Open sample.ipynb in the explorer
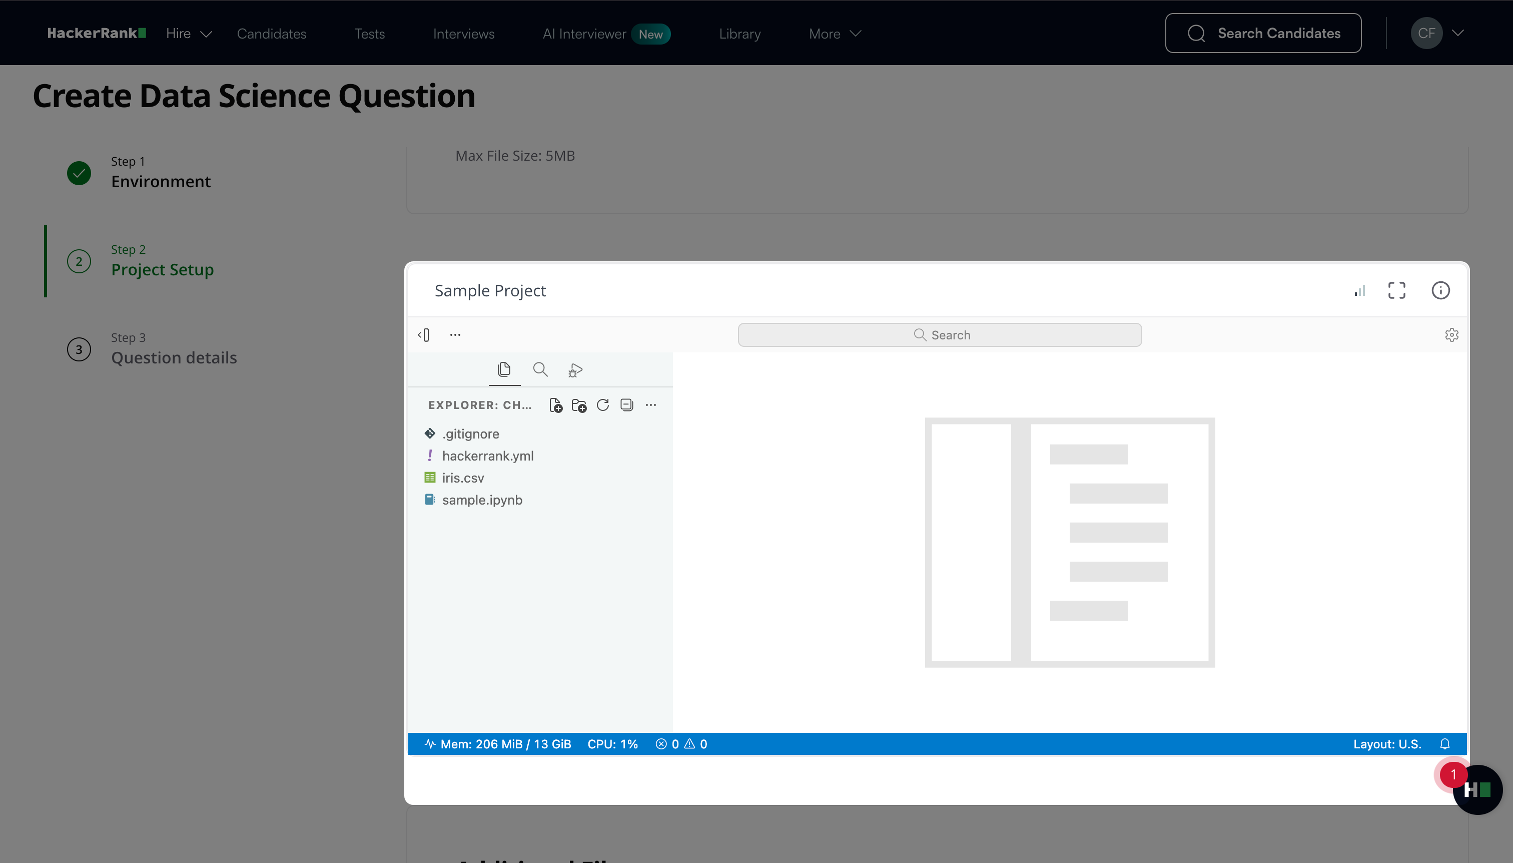The image size is (1513, 863). 482,500
